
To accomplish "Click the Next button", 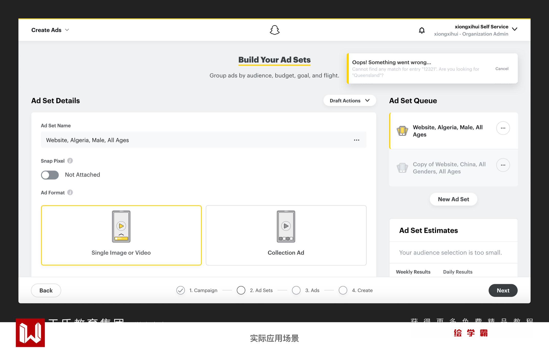I will pyautogui.click(x=503, y=290).
